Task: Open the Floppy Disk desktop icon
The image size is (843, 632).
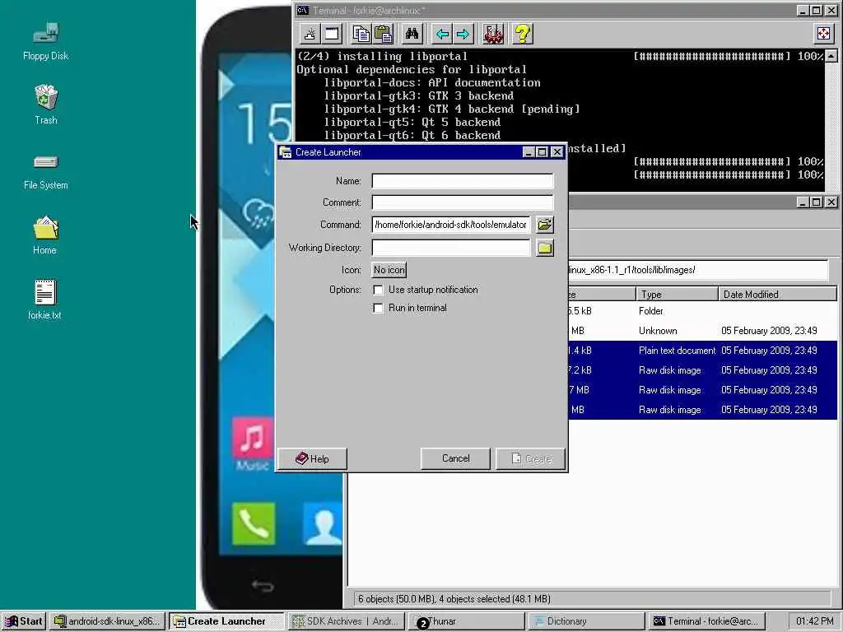Action: pos(46,41)
